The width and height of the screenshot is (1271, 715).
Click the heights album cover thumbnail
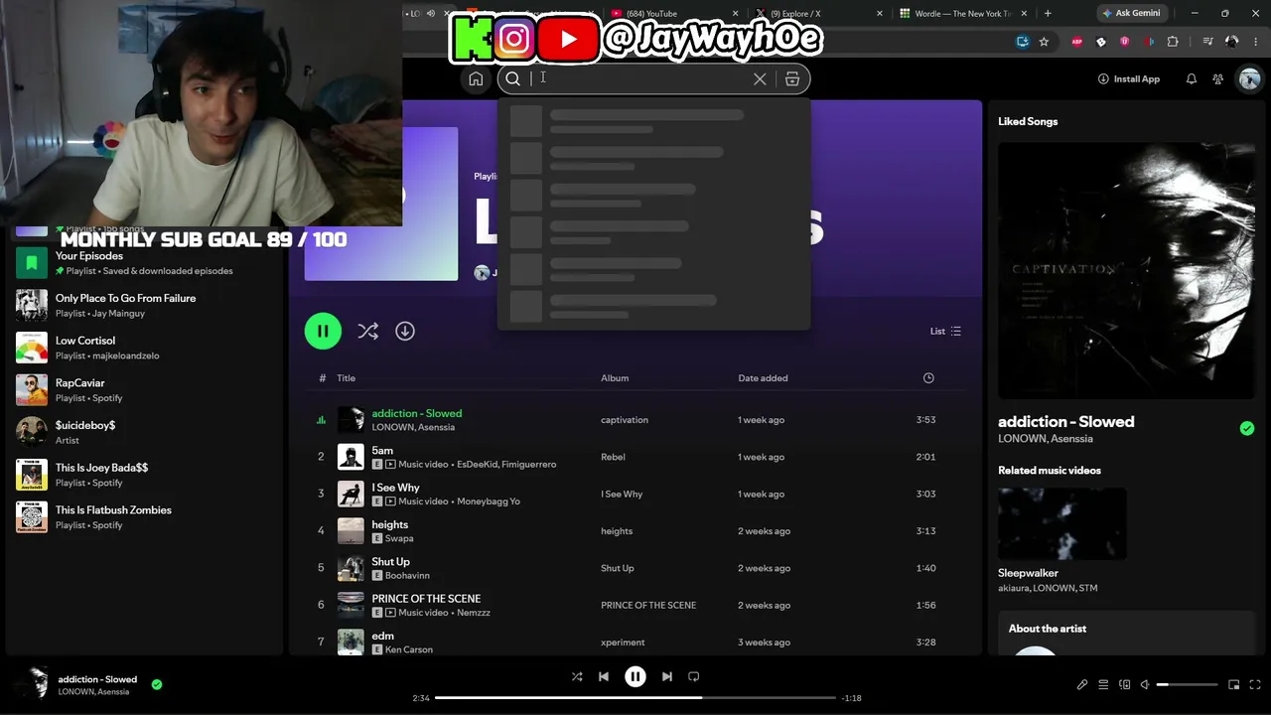pos(351,531)
